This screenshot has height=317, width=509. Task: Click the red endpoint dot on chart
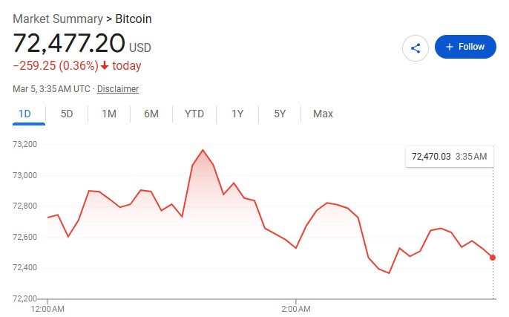pyautogui.click(x=493, y=258)
